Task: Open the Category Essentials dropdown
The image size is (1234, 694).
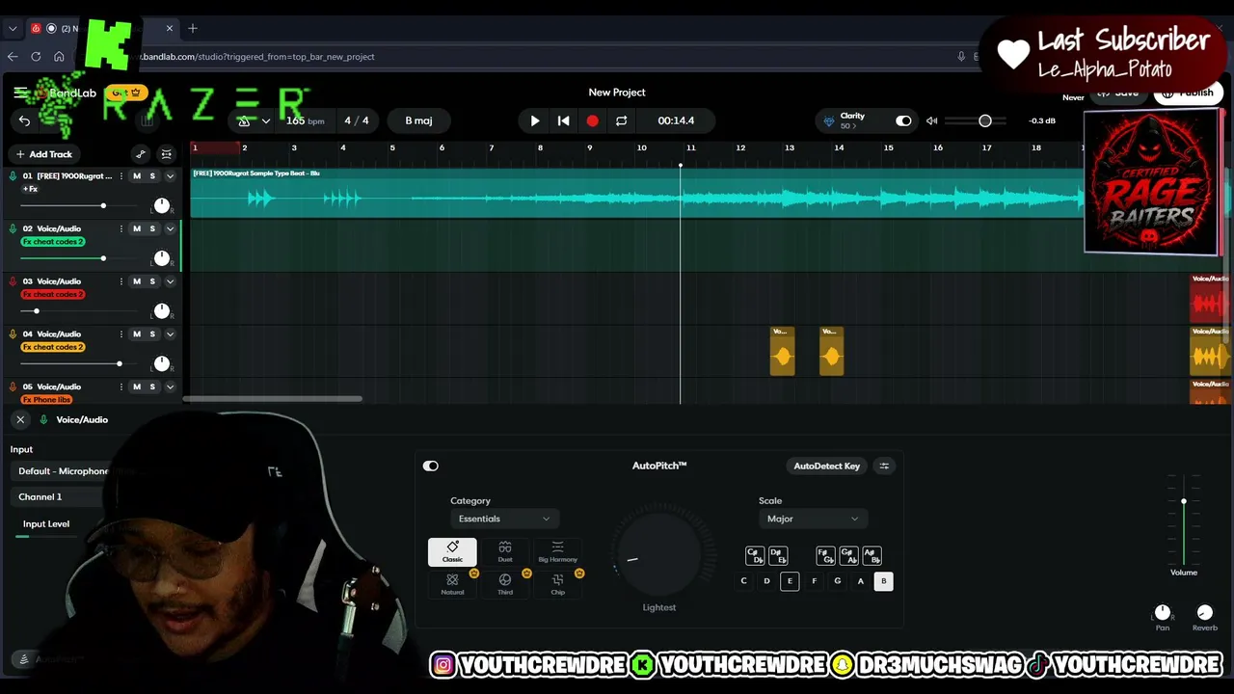Action: click(504, 519)
